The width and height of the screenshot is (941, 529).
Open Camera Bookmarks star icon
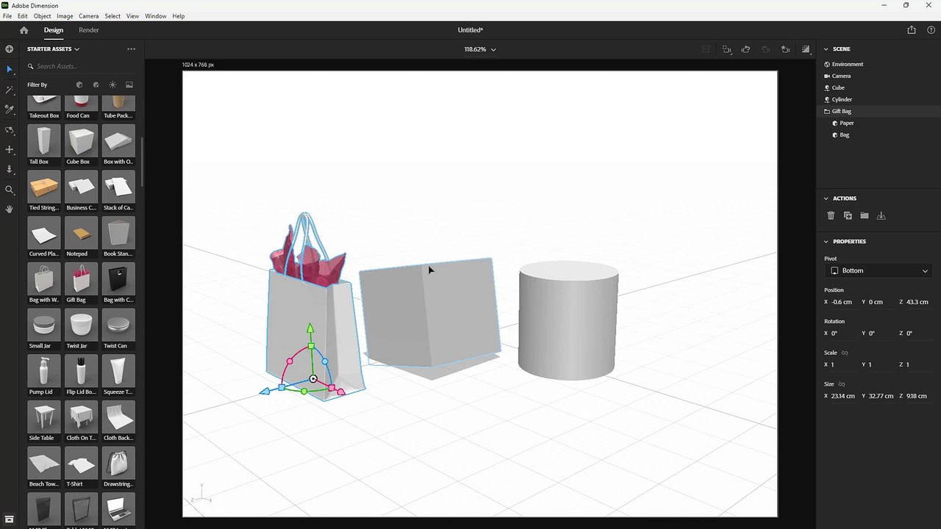coord(786,49)
